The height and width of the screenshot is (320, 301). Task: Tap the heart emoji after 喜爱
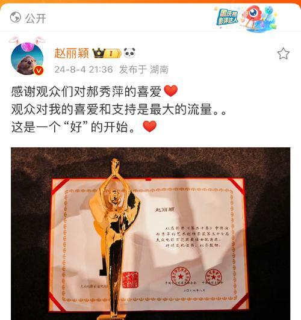click(x=171, y=91)
